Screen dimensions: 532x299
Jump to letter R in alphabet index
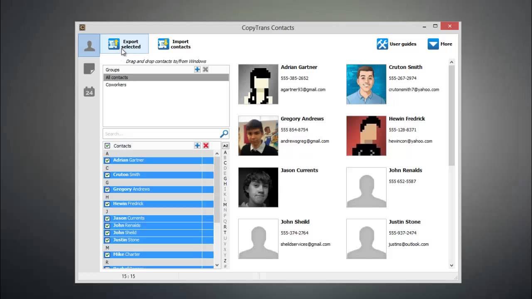[x=225, y=227]
